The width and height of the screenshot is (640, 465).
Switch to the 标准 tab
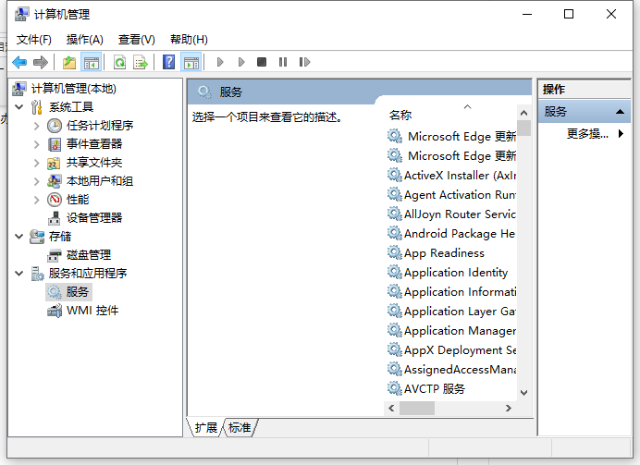tap(240, 427)
